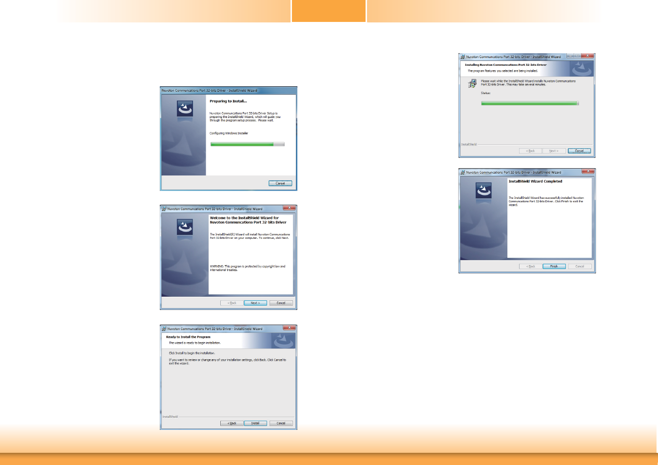Click title bar installer icon in Installing dialog
This screenshot has height=465, width=658.
[463, 57]
